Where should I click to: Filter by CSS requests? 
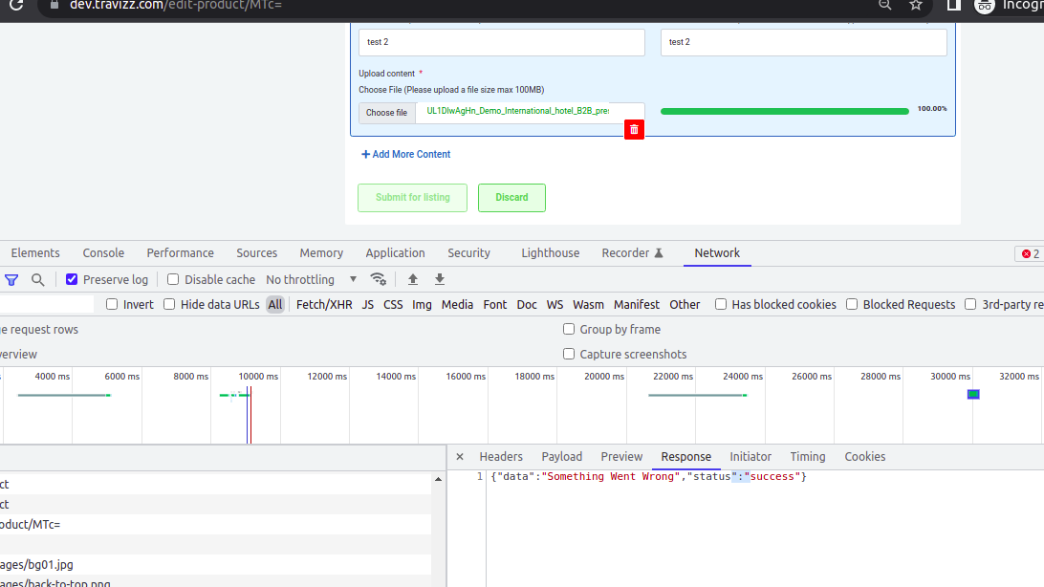(x=393, y=304)
